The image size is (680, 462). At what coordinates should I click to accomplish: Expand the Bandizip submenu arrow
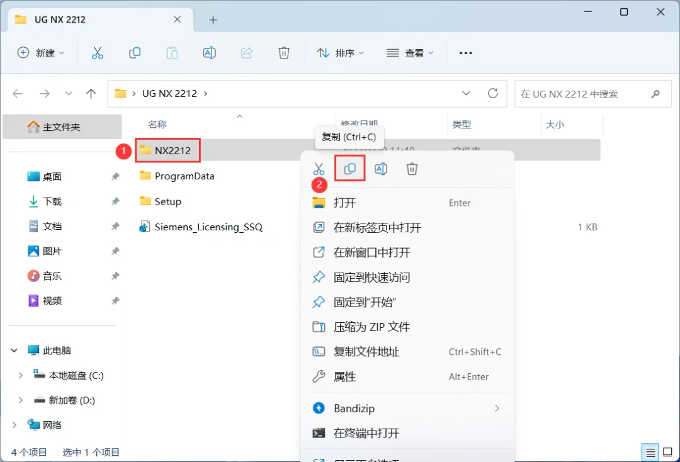(497, 408)
